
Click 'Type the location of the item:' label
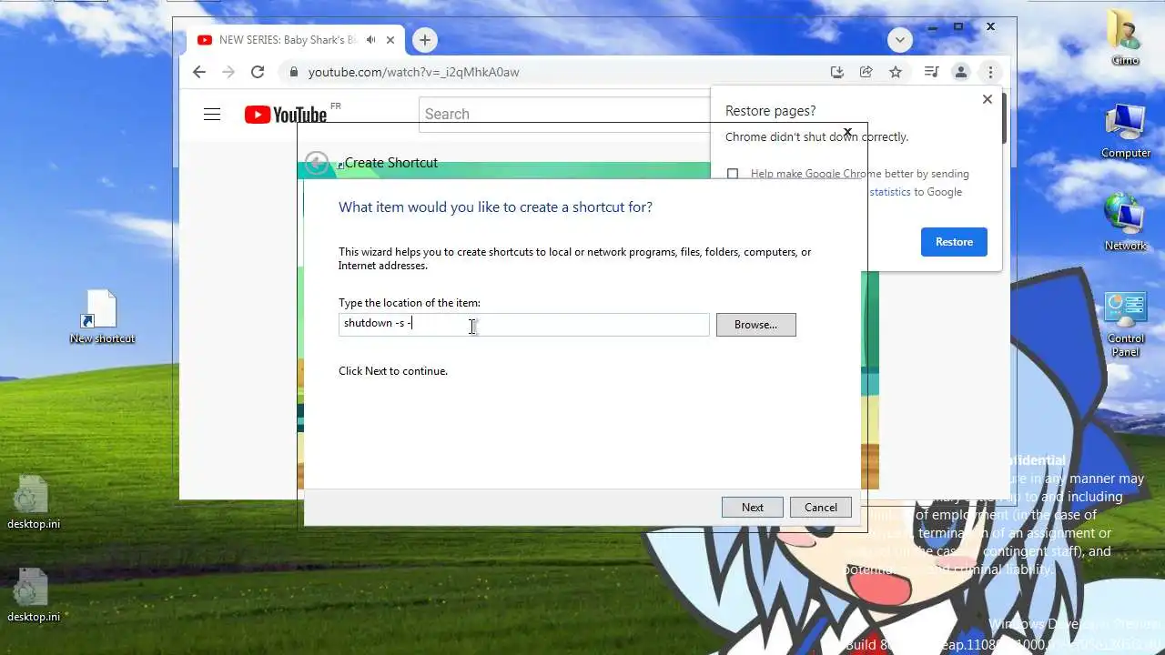tap(410, 303)
